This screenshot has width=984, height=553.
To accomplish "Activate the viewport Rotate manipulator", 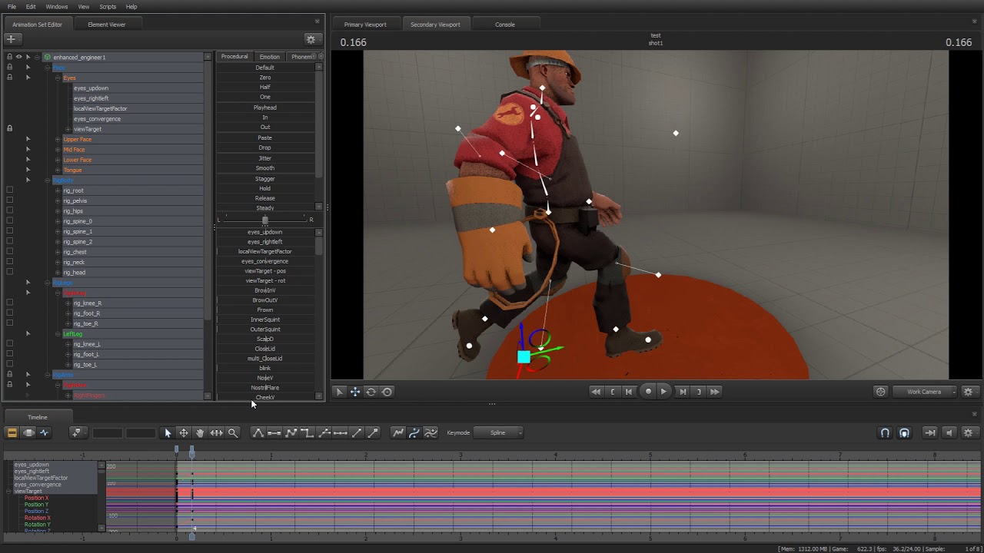I will click(371, 392).
